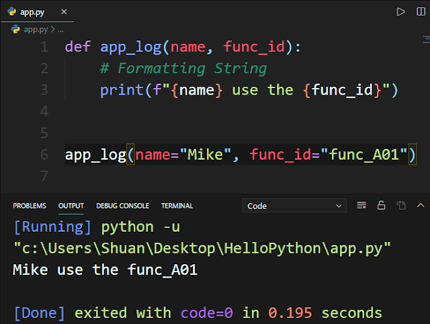Viewport: 430px width, 324px height.
Task: Click '"func_A01"' string on line 6
Action: click(364, 155)
